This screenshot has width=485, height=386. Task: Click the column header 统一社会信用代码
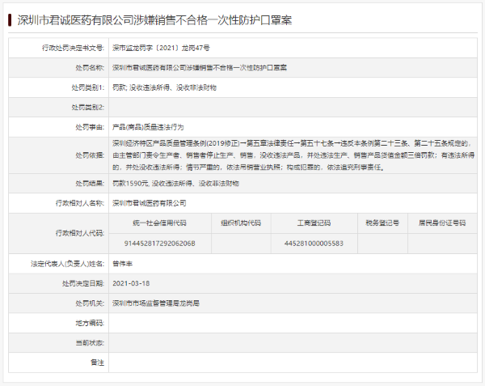(x=159, y=223)
